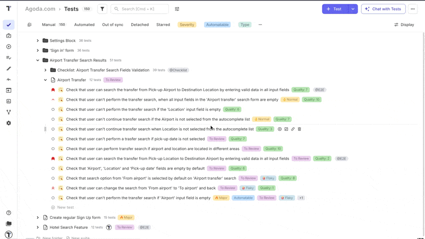The height and width of the screenshot is (239, 425).
Task: Show more filter tabs ellipsis
Action: coord(260,24)
